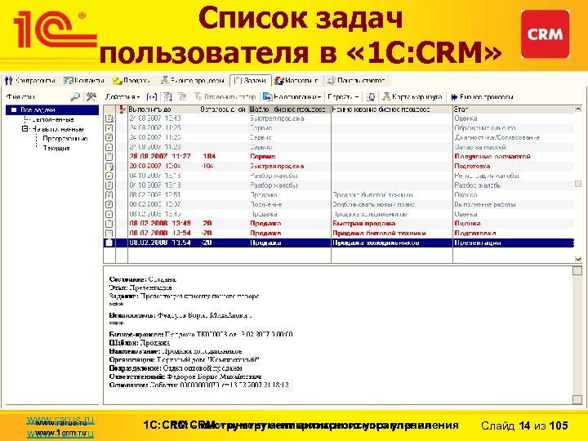This screenshot has height=441, width=588.
Task: Select the Задачи tab
Action: (250, 81)
